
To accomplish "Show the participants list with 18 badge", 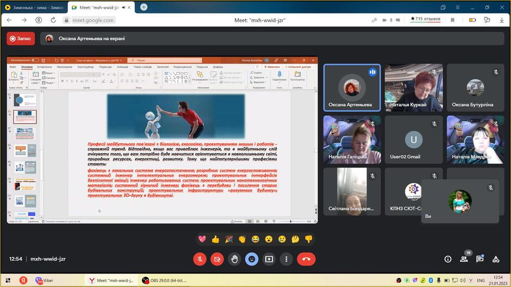I will coord(464,259).
